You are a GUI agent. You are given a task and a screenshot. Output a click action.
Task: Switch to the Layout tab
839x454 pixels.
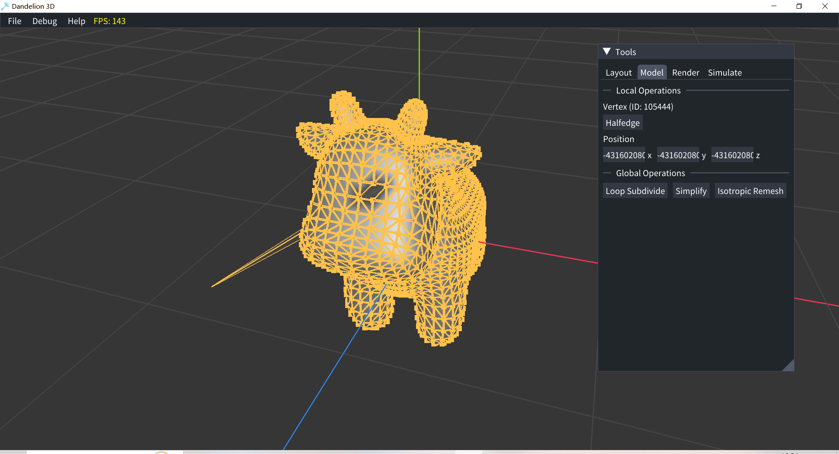pos(618,73)
